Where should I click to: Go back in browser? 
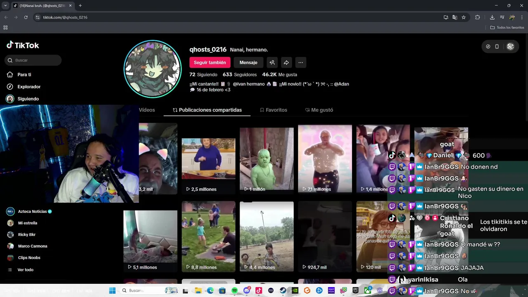click(x=6, y=17)
